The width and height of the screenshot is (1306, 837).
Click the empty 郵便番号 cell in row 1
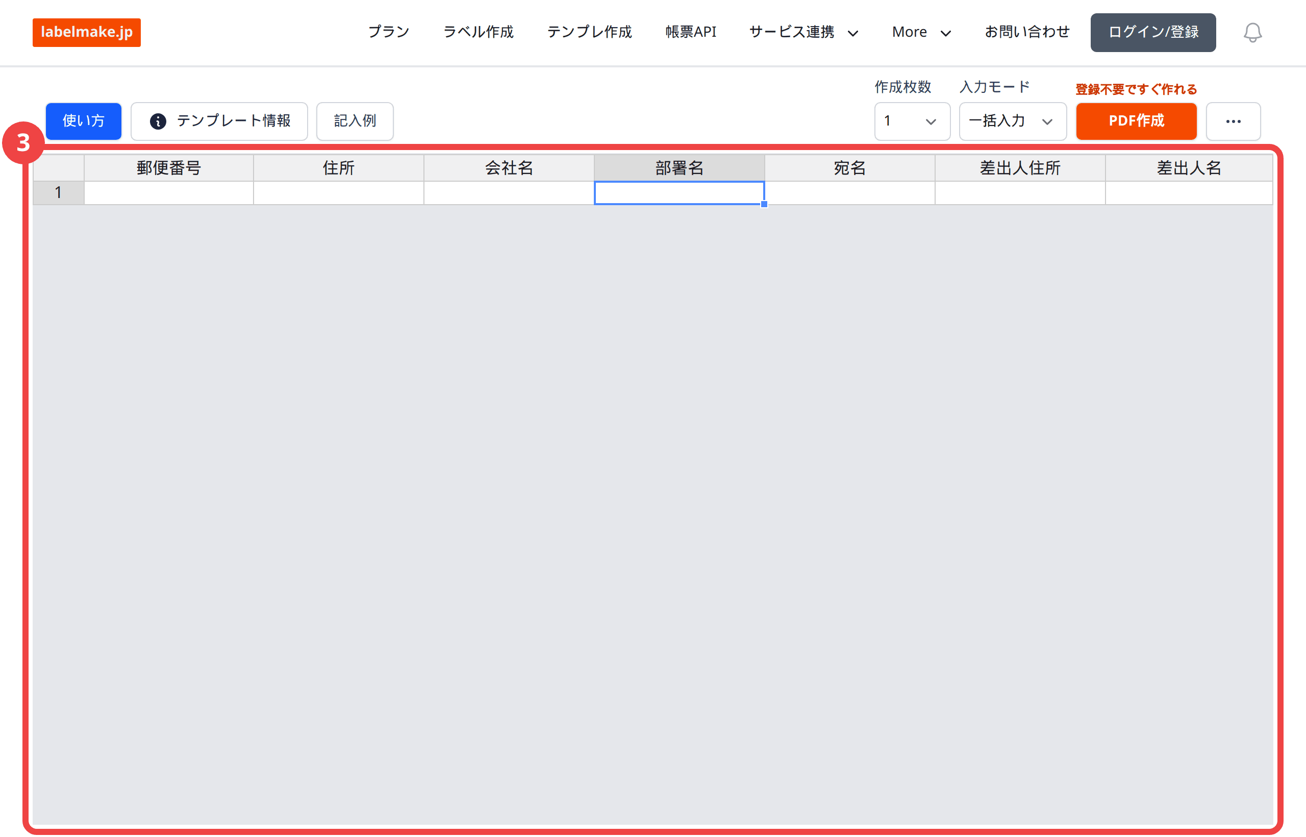[x=168, y=193]
